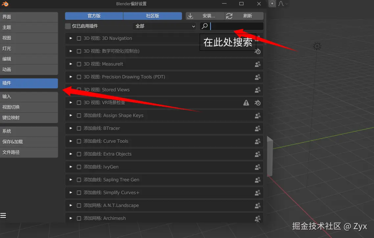Expand the 3D Navigation add-on

(71, 38)
